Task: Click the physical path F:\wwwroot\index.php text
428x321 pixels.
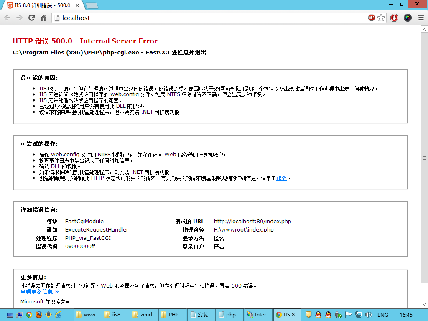Action: pos(244,230)
